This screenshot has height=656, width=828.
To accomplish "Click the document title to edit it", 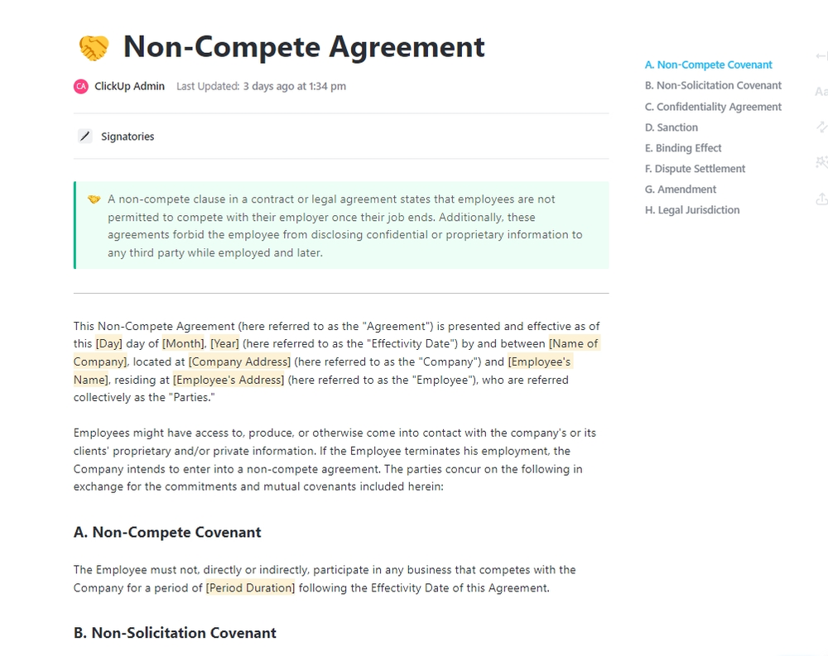I will tap(302, 47).
